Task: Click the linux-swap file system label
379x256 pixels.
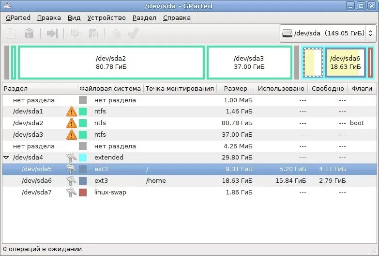Action: pyautogui.click(x=110, y=192)
